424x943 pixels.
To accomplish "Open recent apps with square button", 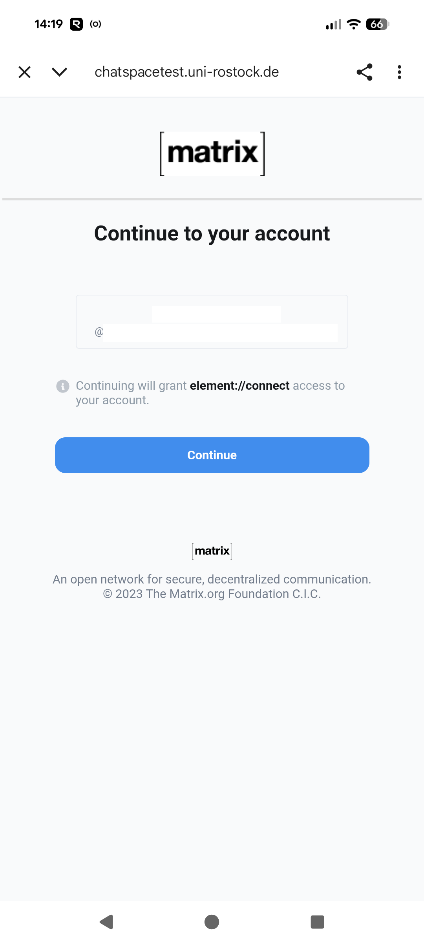I will pyautogui.click(x=317, y=922).
